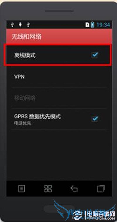Select the GPRS 数据优先模式 label

[37, 117]
